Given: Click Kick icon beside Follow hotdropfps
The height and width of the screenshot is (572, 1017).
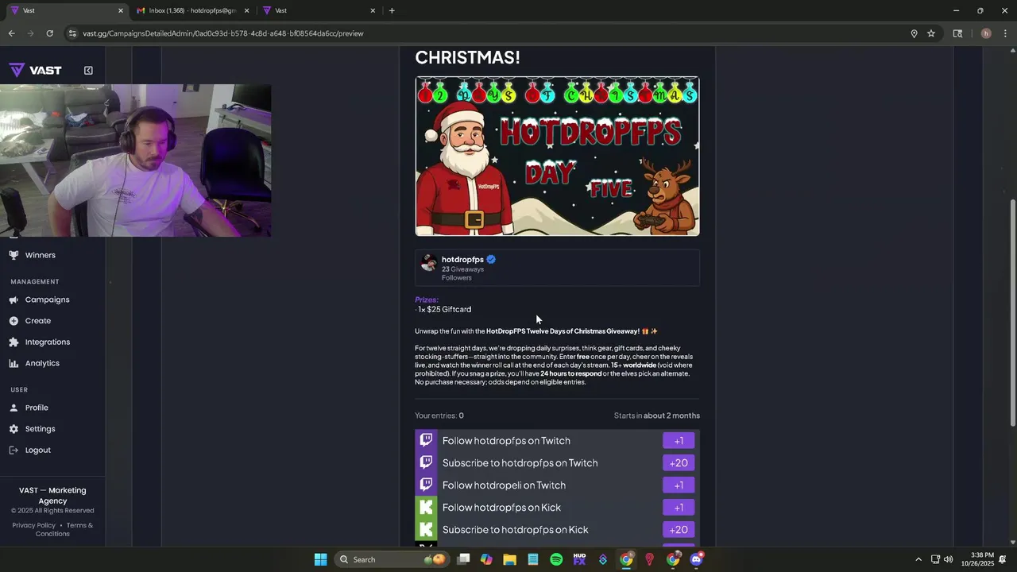Looking at the screenshot, I should coord(426,508).
